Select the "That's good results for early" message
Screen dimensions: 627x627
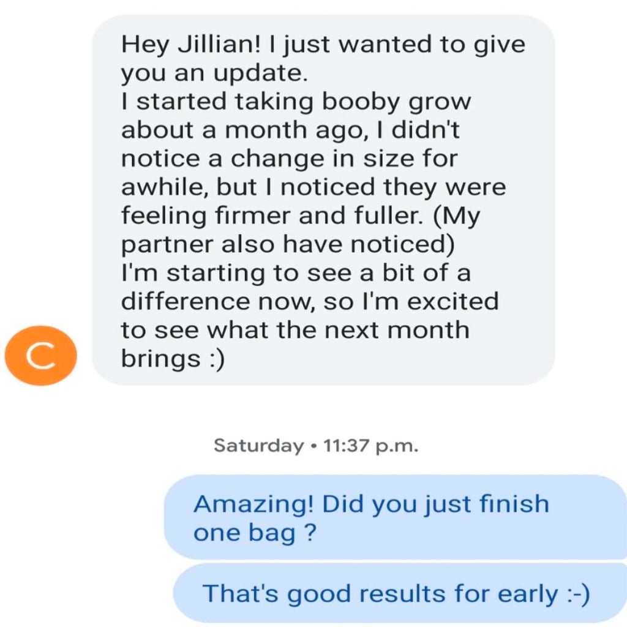tap(397, 594)
